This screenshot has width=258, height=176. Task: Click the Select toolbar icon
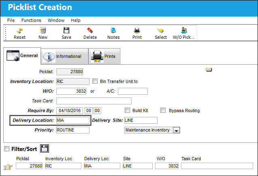160,33
